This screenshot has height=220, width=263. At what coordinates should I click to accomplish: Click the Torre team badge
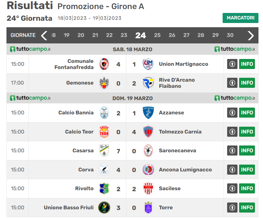pos(148,207)
